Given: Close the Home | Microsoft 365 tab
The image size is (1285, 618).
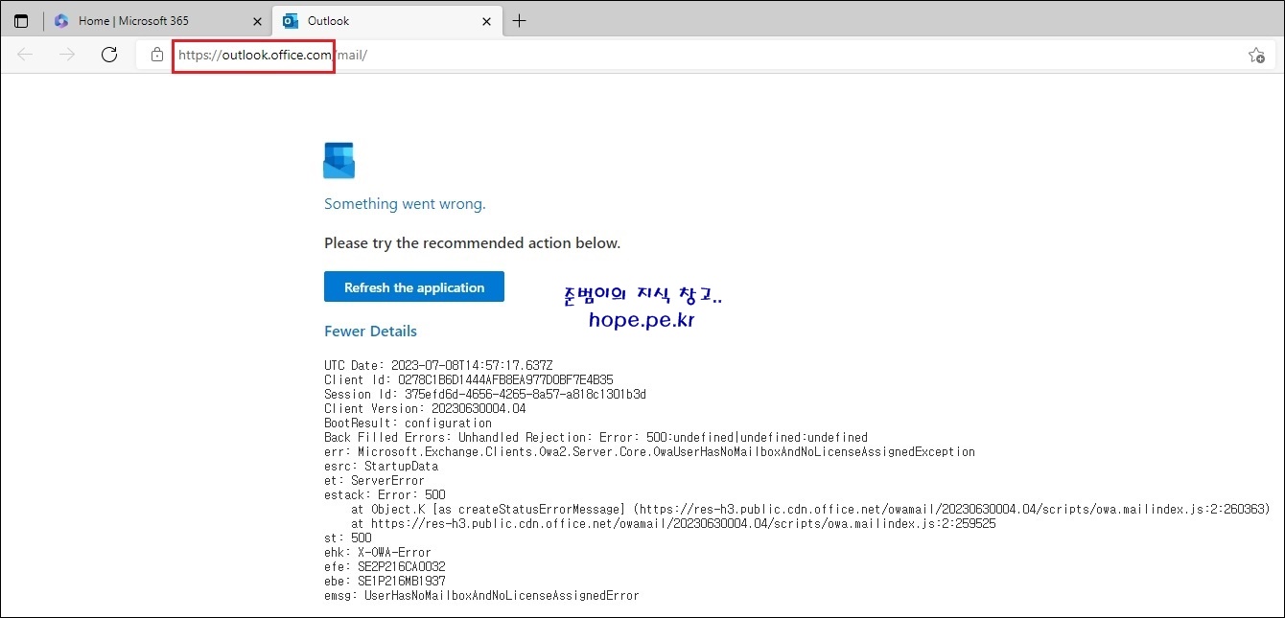Looking at the screenshot, I should (257, 21).
